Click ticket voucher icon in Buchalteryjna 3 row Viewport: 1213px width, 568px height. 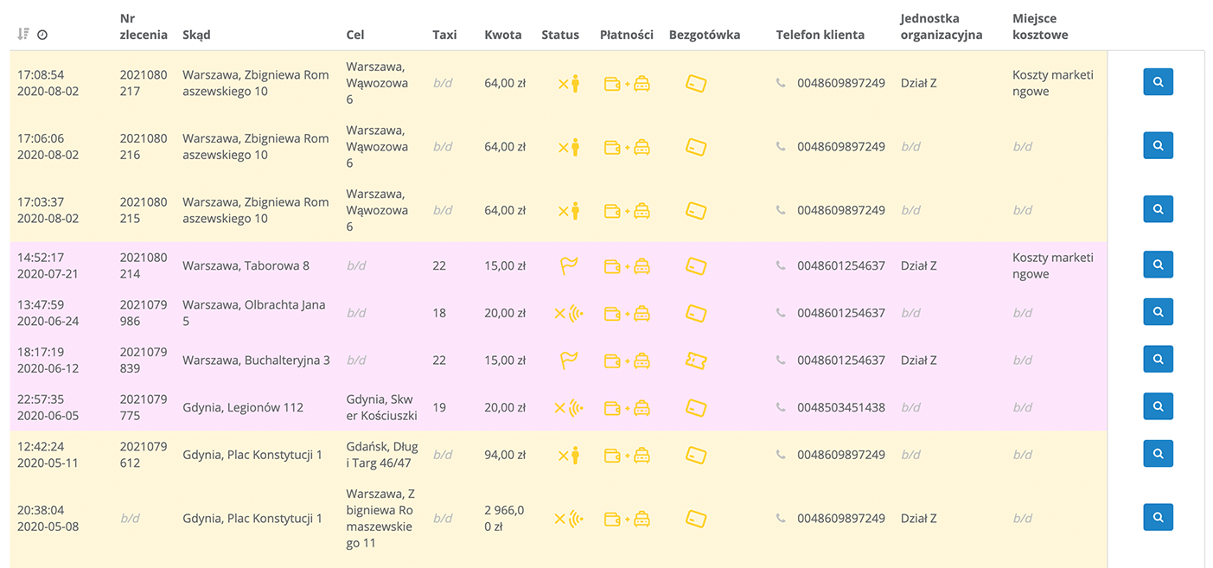click(x=696, y=361)
